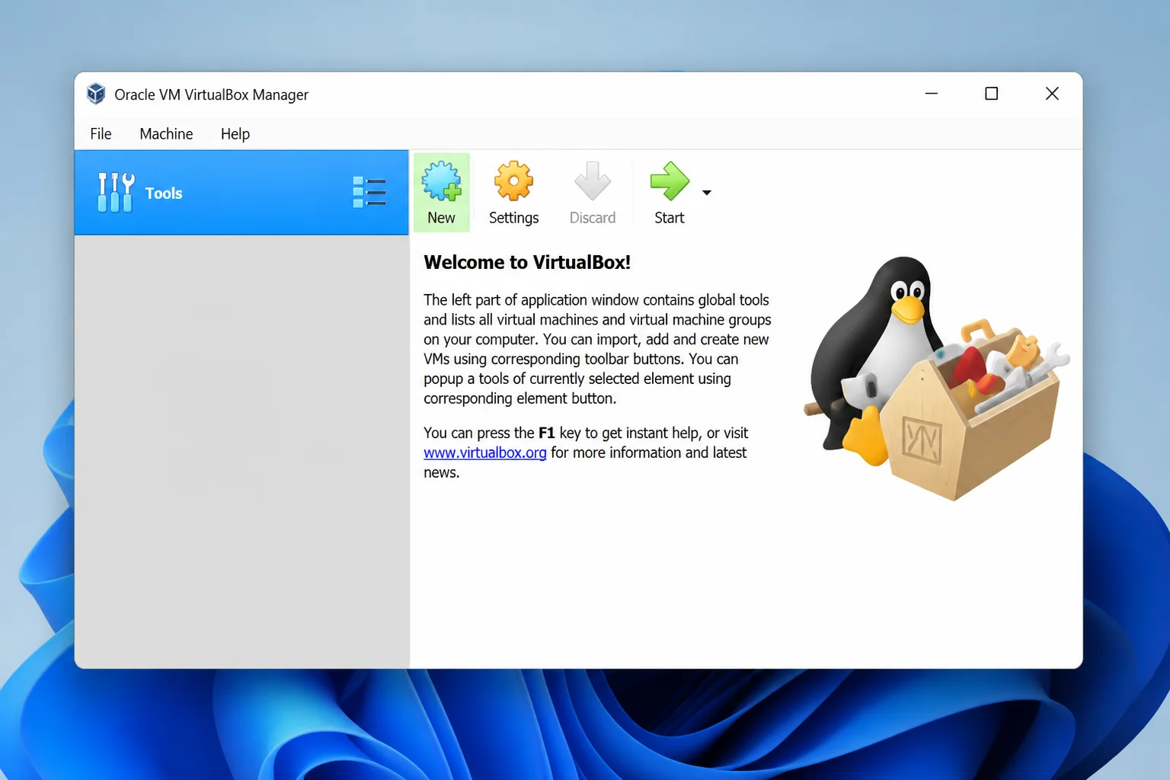Click the 'Welcome to VirtualBox!' heading
The width and height of the screenshot is (1170, 780).
click(x=527, y=263)
